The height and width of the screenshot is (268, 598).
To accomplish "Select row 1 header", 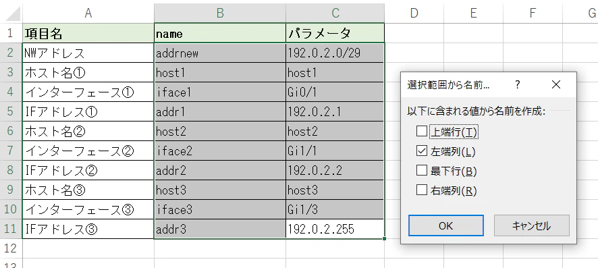I will point(11,33).
